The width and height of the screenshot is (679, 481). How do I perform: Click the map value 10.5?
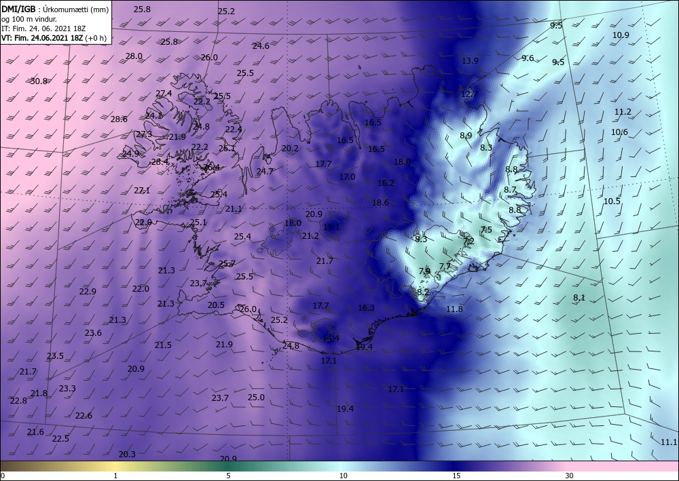[612, 201]
